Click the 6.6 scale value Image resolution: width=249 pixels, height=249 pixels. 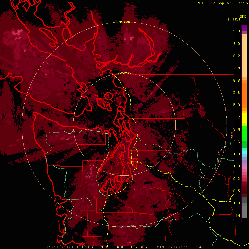[237, 80]
